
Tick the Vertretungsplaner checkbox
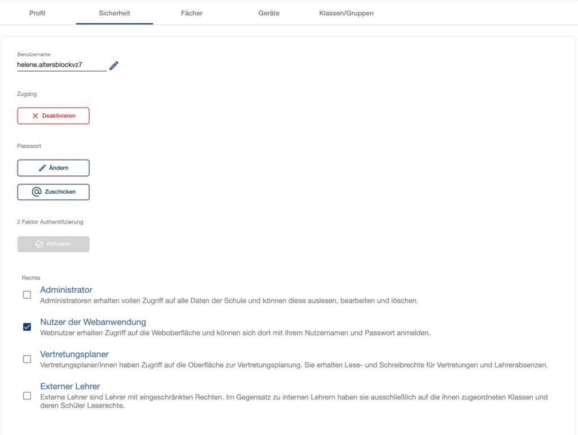tap(27, 359)
